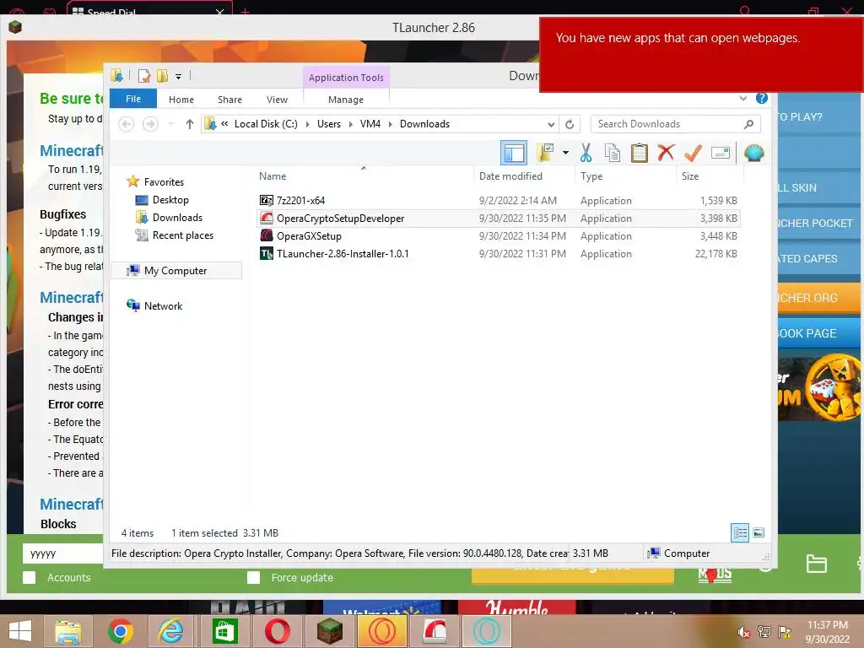Screen dimensions: 864x648
Task: Go up one folder level
Action: [190, 124]
